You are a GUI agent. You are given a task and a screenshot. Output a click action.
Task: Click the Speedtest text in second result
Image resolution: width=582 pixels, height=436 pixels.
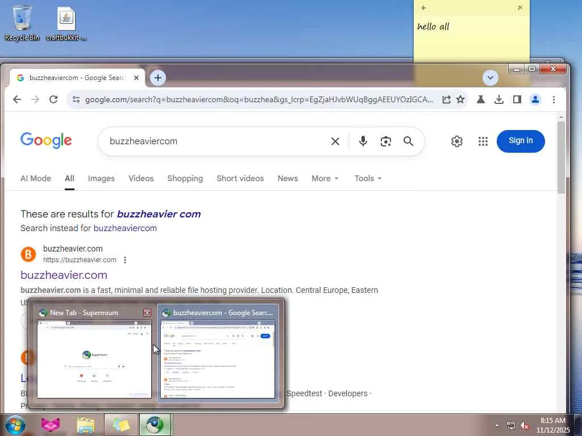click(304, 393)
